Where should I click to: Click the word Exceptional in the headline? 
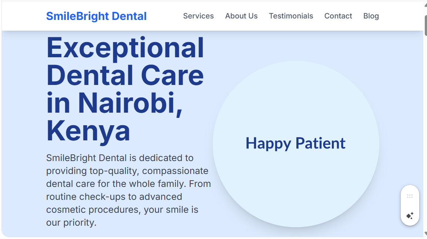coord(125,48)
